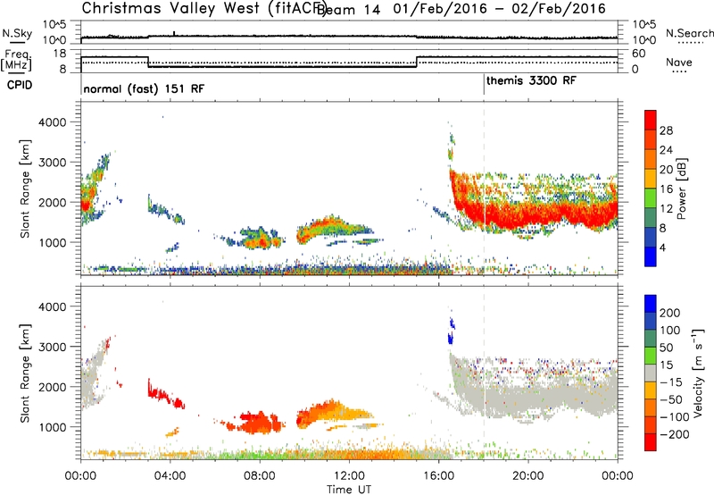Click the '-200' label on Velocity colorbar
This screenshot has width=714, height=495.
point(675,434)
